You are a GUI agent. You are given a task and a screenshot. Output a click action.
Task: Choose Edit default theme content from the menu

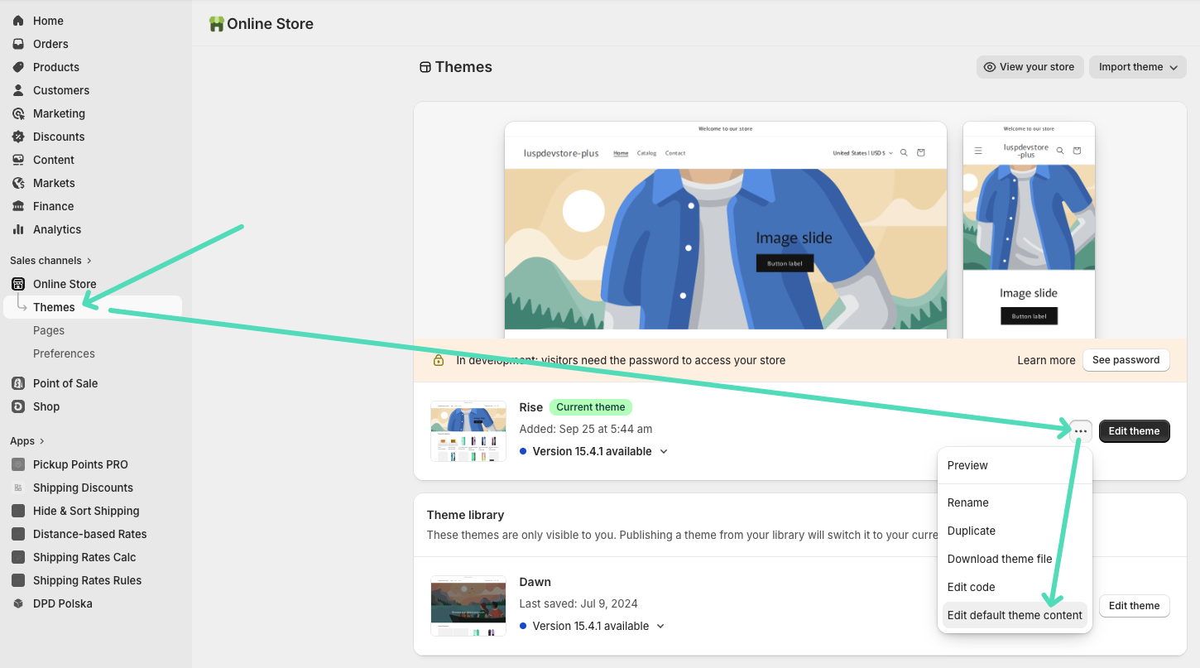[x=1015, y=615]
